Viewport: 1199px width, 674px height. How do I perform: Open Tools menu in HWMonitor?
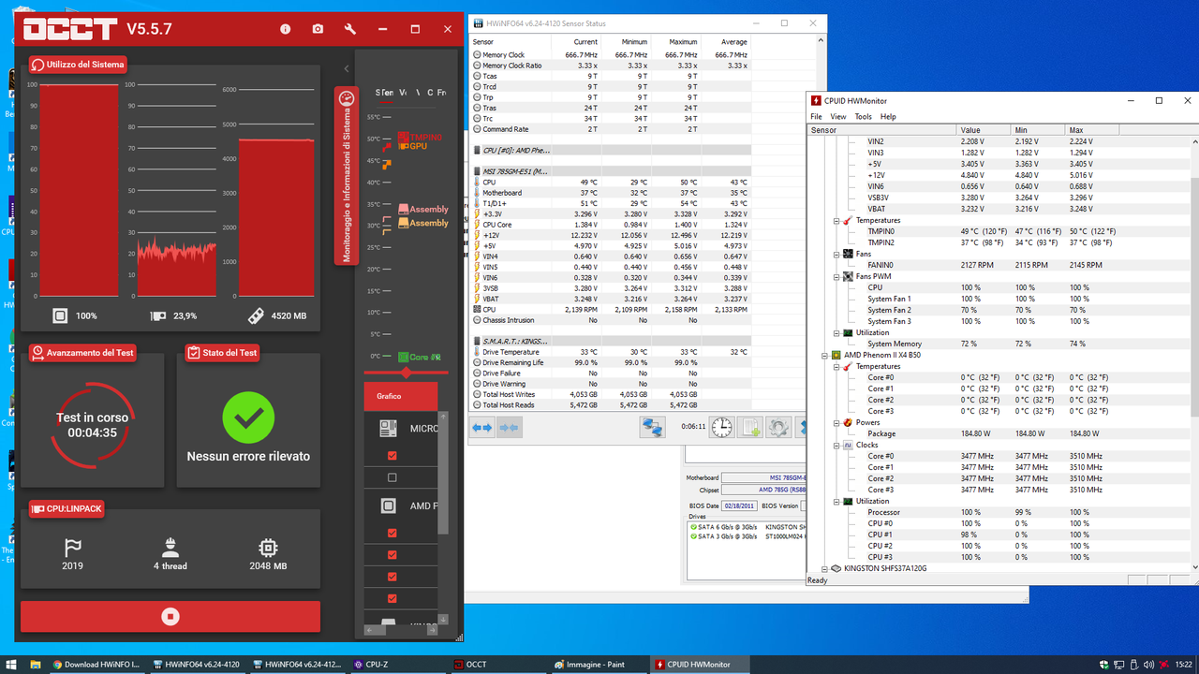(x=863, y=117)
